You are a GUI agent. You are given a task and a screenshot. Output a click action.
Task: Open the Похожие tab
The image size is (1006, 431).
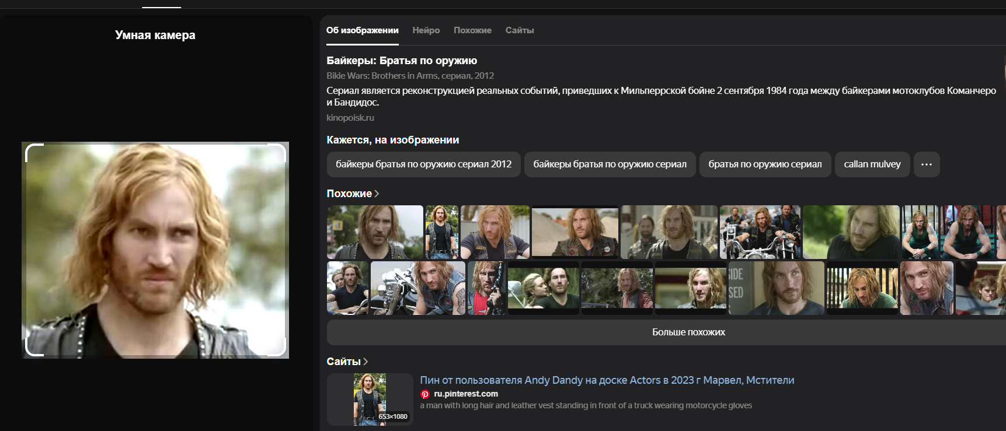coord(472,30)
